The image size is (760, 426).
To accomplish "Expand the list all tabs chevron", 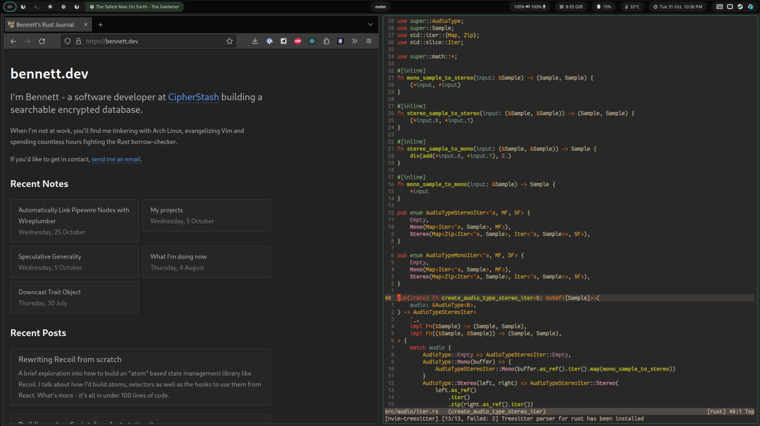I will tap(370, 24).
